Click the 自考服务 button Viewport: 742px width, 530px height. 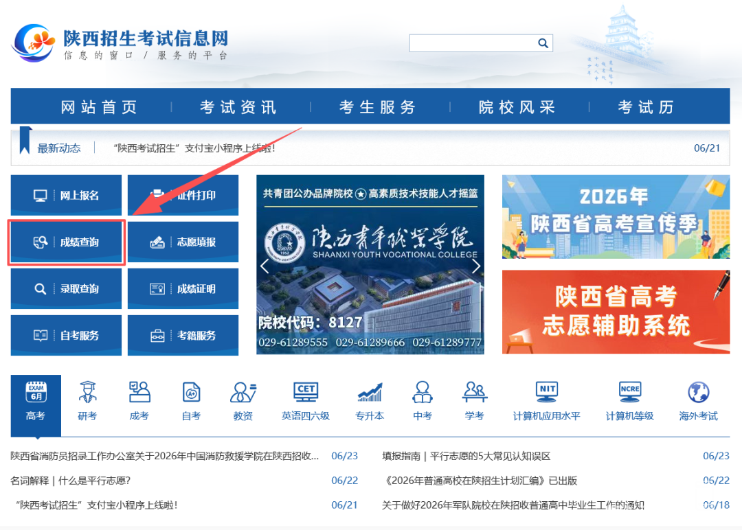(66, 335)
